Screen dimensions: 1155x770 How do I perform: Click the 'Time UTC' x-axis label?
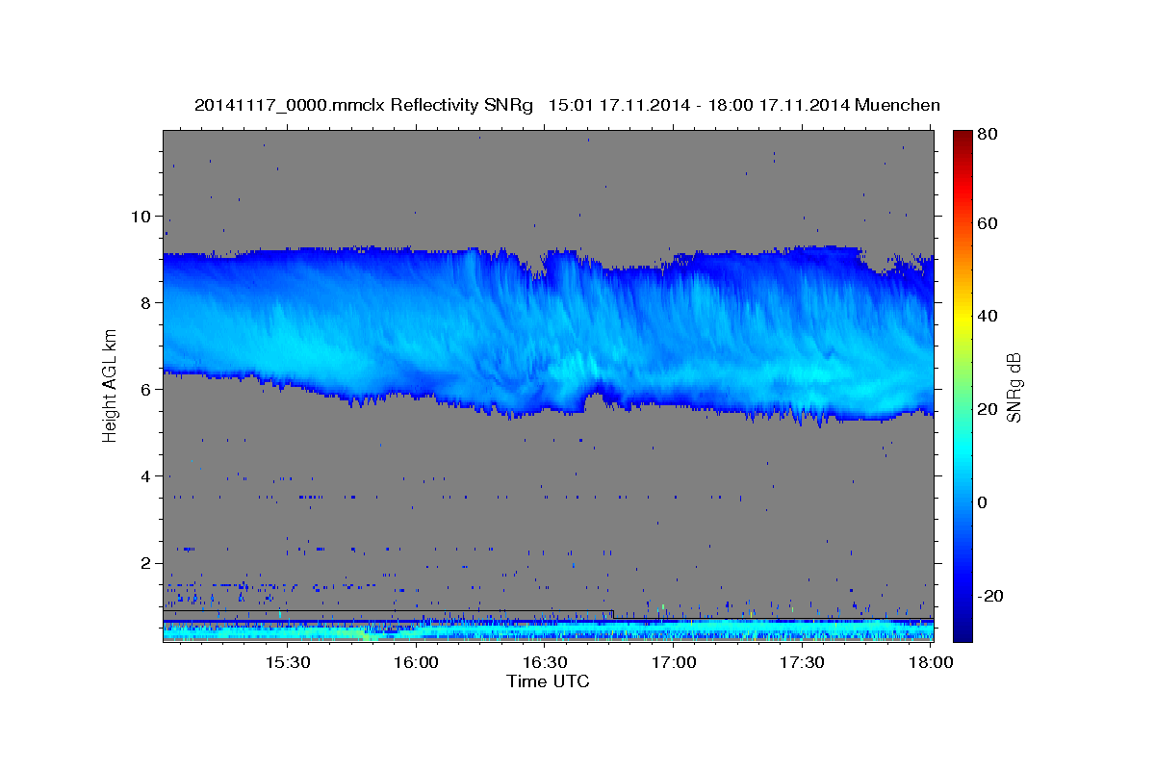pos(548,681)
